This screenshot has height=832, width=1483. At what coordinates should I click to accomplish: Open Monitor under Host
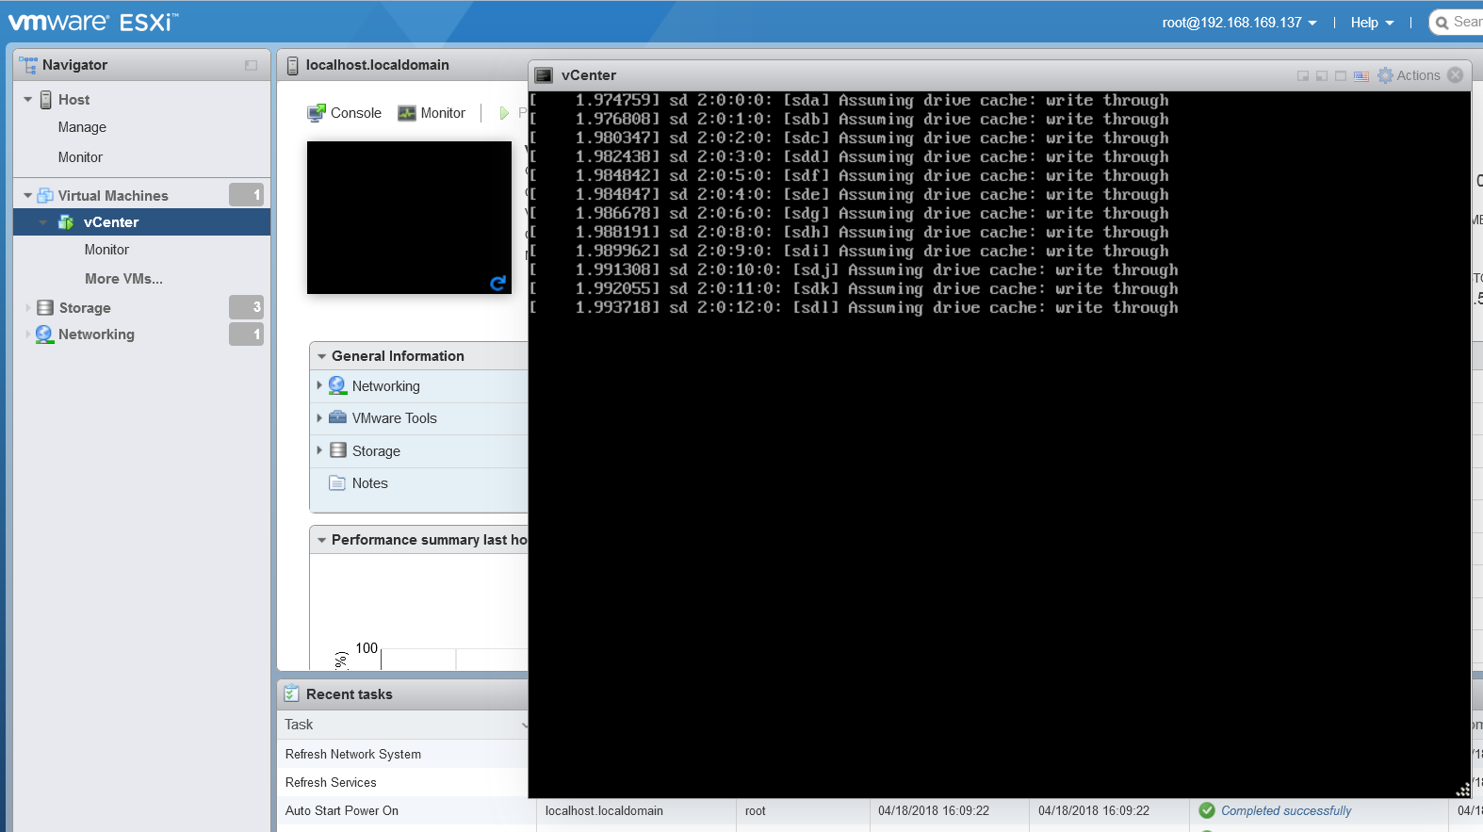point(80,157)
